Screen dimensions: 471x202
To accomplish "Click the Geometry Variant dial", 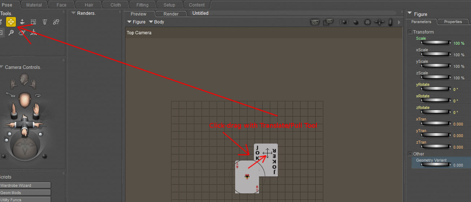I will 436,164.
